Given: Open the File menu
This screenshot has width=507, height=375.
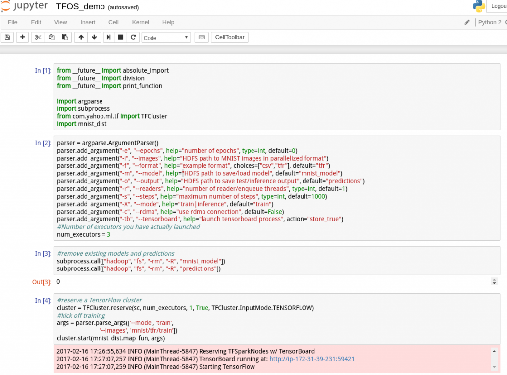Looking at the screenshot, I should [x=12, y=22].
